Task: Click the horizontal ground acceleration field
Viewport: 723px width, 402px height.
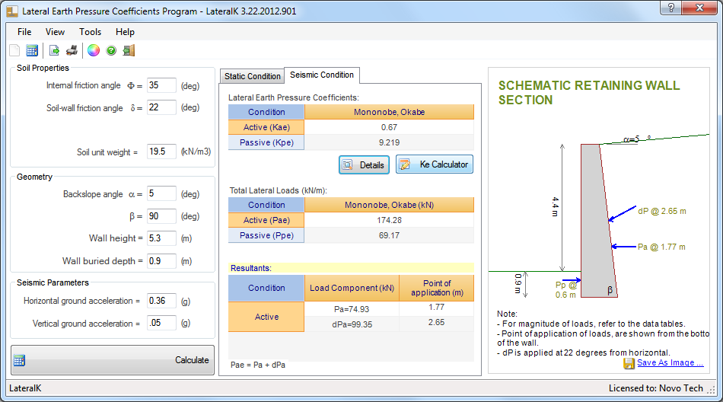Action: [x=161, y=301]
